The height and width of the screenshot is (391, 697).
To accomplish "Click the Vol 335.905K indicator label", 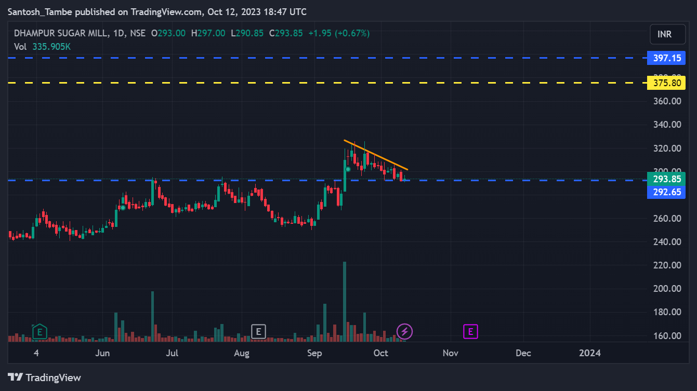I will click(42, 46).
